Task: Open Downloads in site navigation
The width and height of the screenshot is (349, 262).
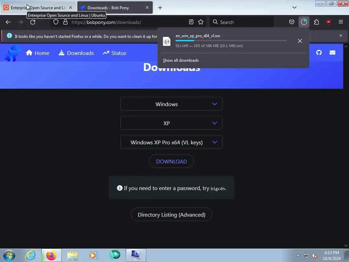Action: coord(76,53)
